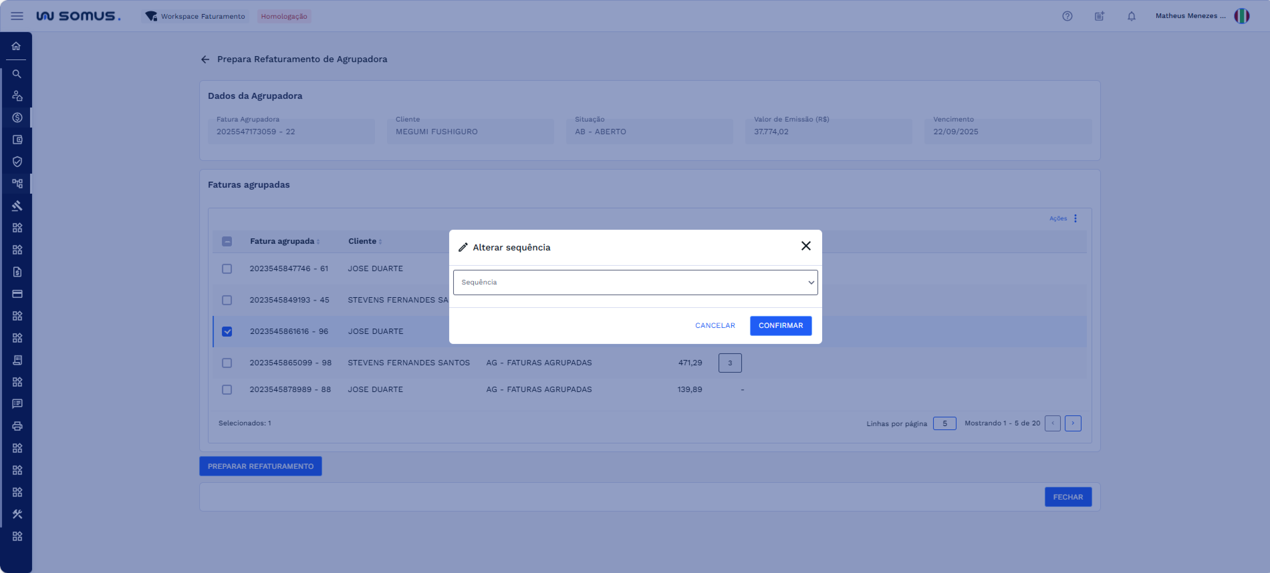Screen dimensions: 1270x573
Task: Click CANCELAR in the dialog
Action: point(715,326)
